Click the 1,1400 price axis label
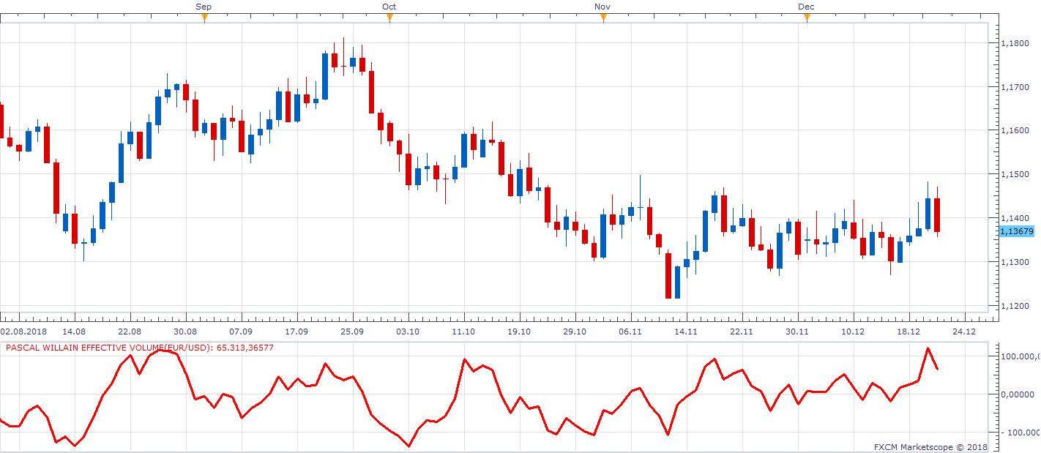The image size is (1041, 453). (1014, 218)
